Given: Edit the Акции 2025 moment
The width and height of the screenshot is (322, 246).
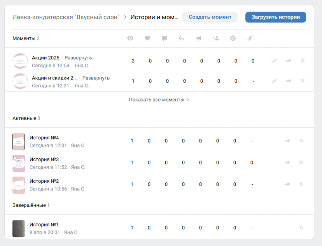Looking at the screenshot, I should pos(275,61).
